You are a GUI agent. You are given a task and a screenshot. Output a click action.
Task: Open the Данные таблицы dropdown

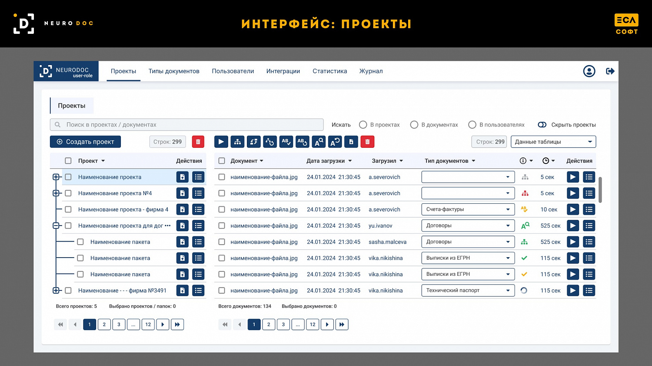(x=553, y=142)
